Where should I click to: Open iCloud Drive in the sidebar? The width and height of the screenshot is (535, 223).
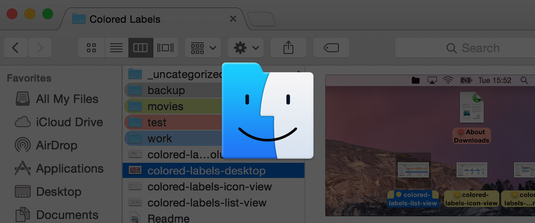(59, 122)
